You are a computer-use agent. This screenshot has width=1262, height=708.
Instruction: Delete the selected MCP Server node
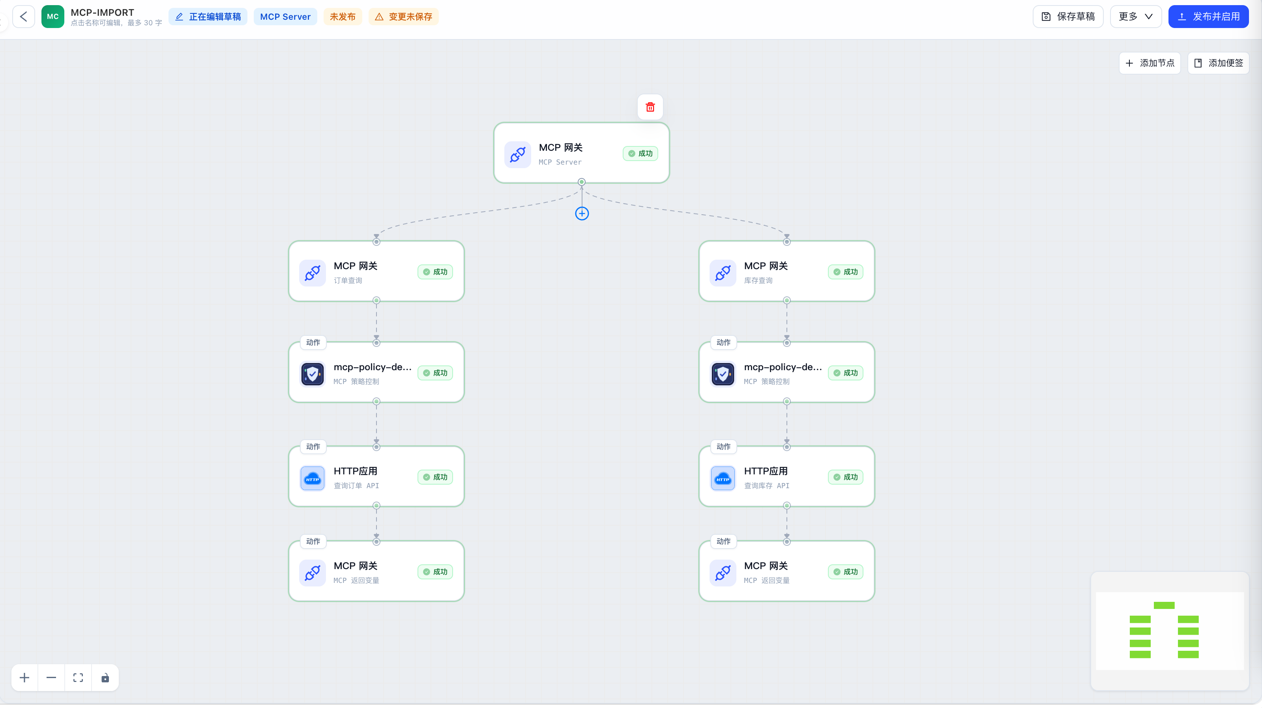(x=650, y=107)
